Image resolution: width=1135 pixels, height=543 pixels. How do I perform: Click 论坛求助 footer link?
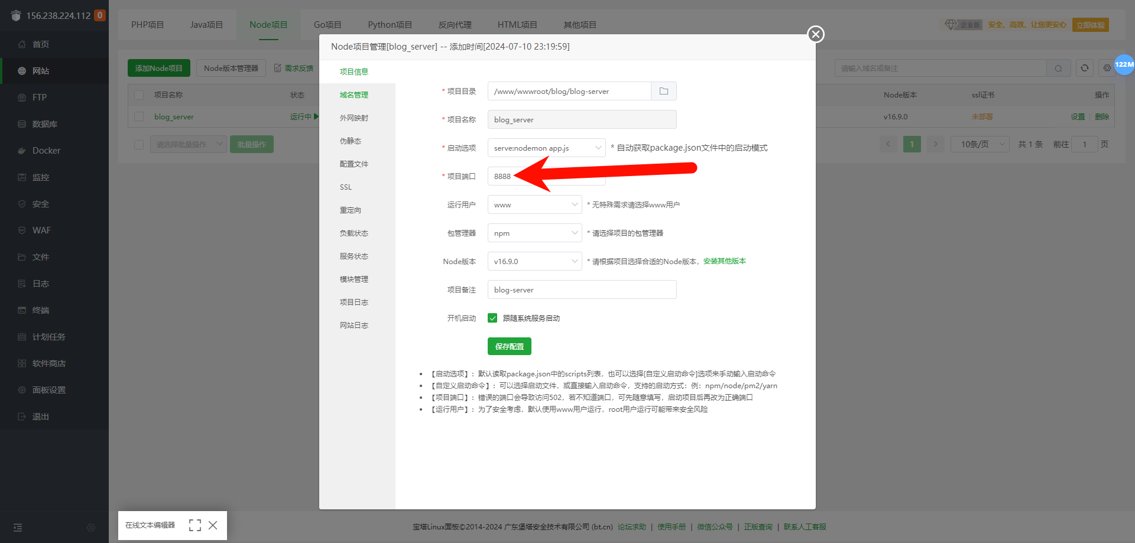click(x=632, y=526)
